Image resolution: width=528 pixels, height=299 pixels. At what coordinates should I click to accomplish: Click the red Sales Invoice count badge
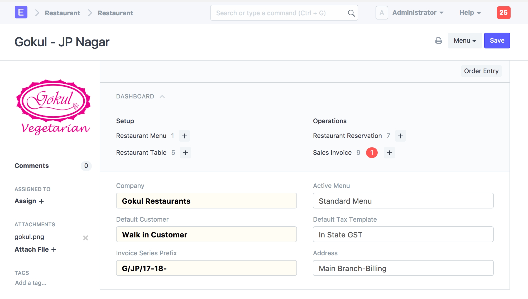click(x=372, y=153)
